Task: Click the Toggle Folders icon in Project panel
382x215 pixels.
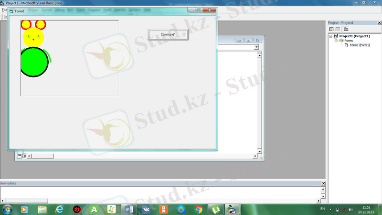Action: click(346, 29)
